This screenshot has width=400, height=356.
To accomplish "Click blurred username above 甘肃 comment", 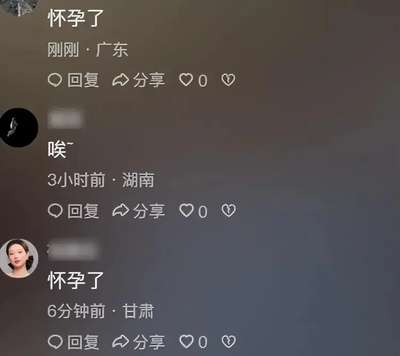I will click(73, 250).
